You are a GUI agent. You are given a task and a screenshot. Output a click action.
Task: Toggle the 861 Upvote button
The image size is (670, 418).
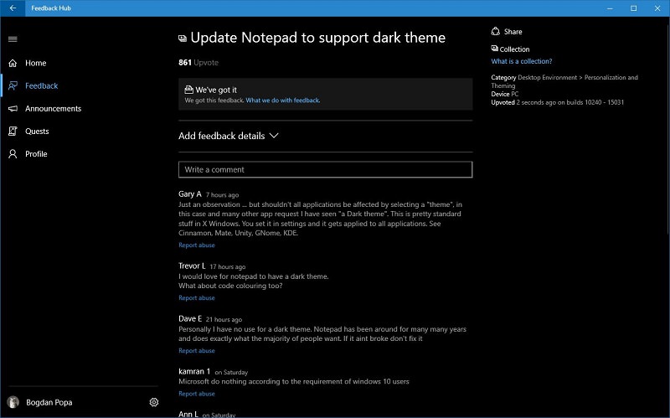tap(198, 63)
